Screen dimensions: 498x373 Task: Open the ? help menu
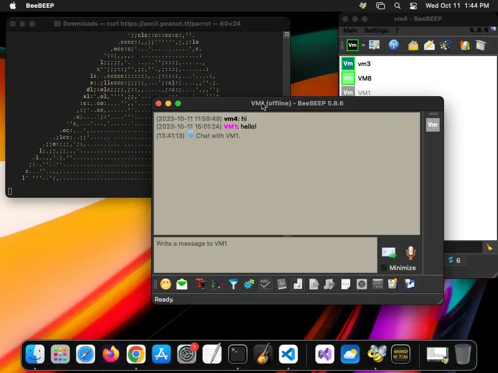397,30
